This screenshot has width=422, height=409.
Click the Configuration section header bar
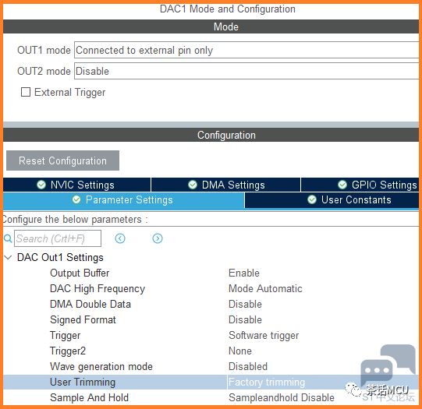pos(211,135)
